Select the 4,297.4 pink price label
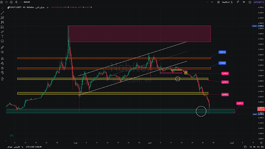This screenshot has width=265, height=149. tap(240, 103)
